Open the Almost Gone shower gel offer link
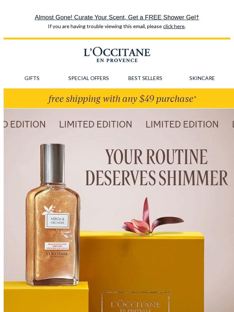This screenshot has width=234, height=312. point(117,17)
